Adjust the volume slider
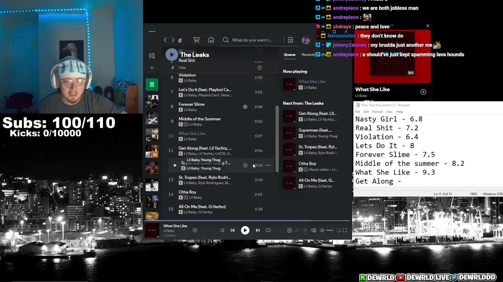This screenshot has height=282, width=503. coord(330,230)
